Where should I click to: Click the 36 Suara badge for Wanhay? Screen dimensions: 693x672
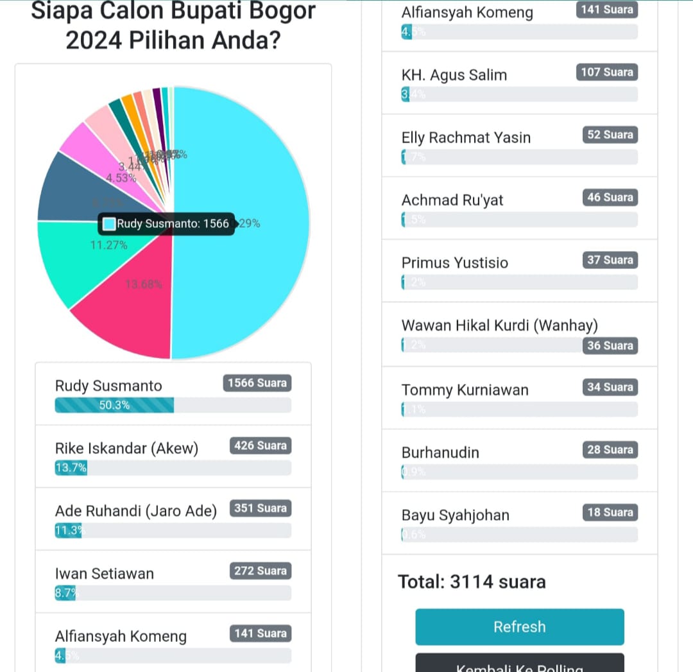[x=610, y=345]
